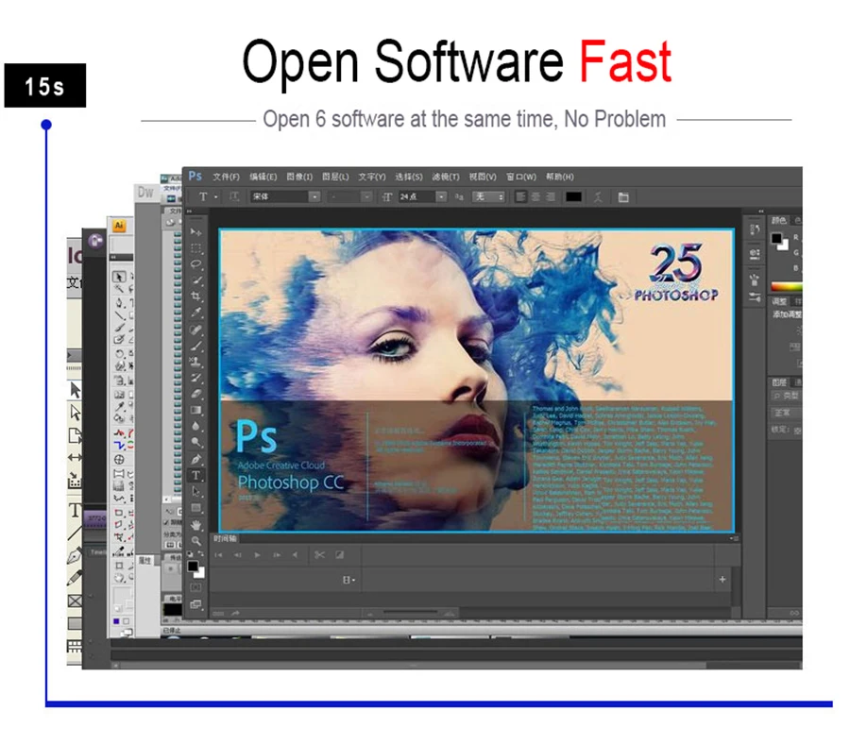Toggle text orientation in options bar
Viewport: 850px width, 745px height.
pos(234,196)
